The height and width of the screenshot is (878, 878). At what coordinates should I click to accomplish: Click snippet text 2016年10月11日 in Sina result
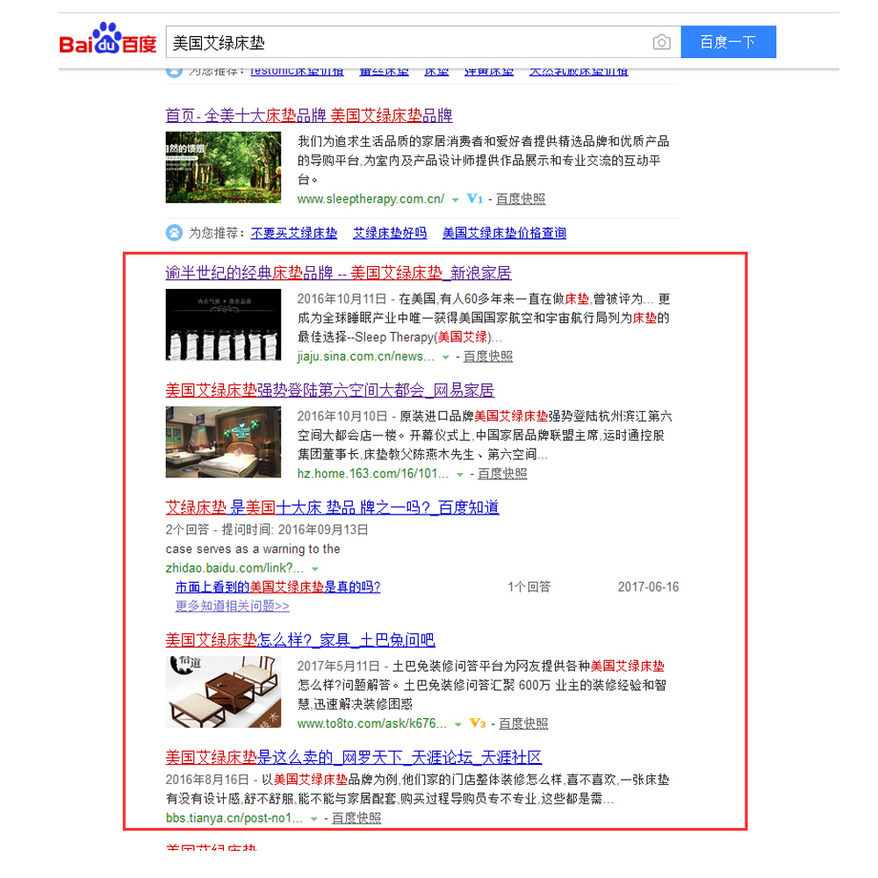pyautogui.click(x=342, y=299)
